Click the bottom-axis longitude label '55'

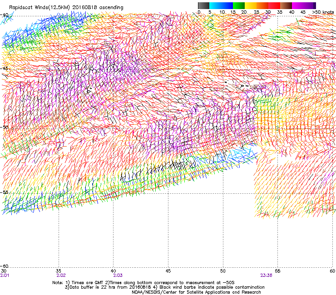278,271
